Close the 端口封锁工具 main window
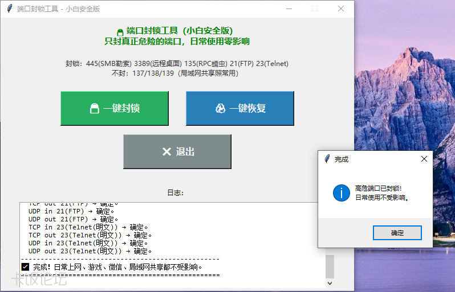Image resolution: width=455 pixels, height=292 pixels. pyautogui.click(x=341, y=9)
